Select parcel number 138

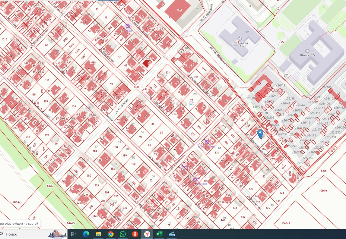tap(235, 208)
